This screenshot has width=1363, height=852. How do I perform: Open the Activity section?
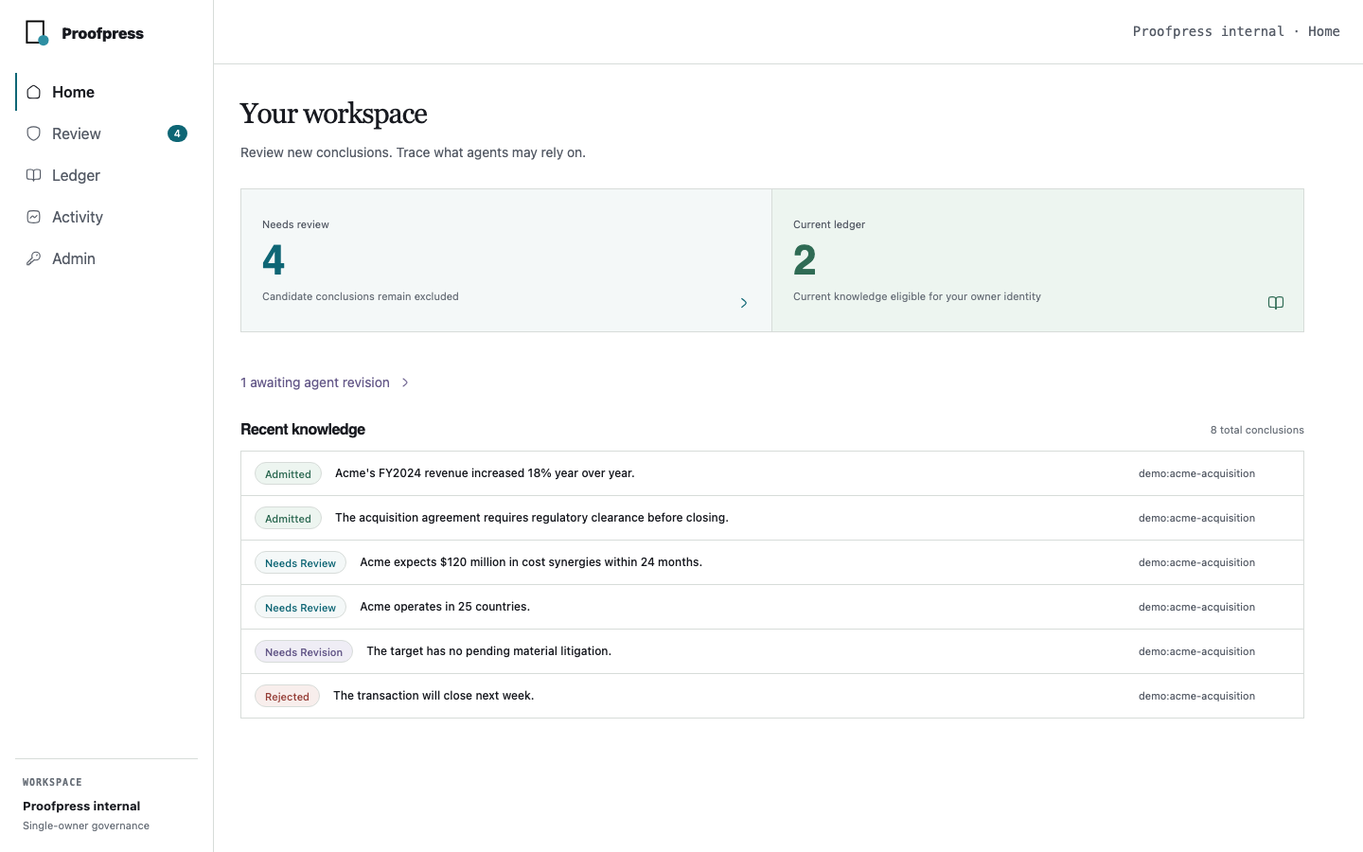[x=107, y=217]
